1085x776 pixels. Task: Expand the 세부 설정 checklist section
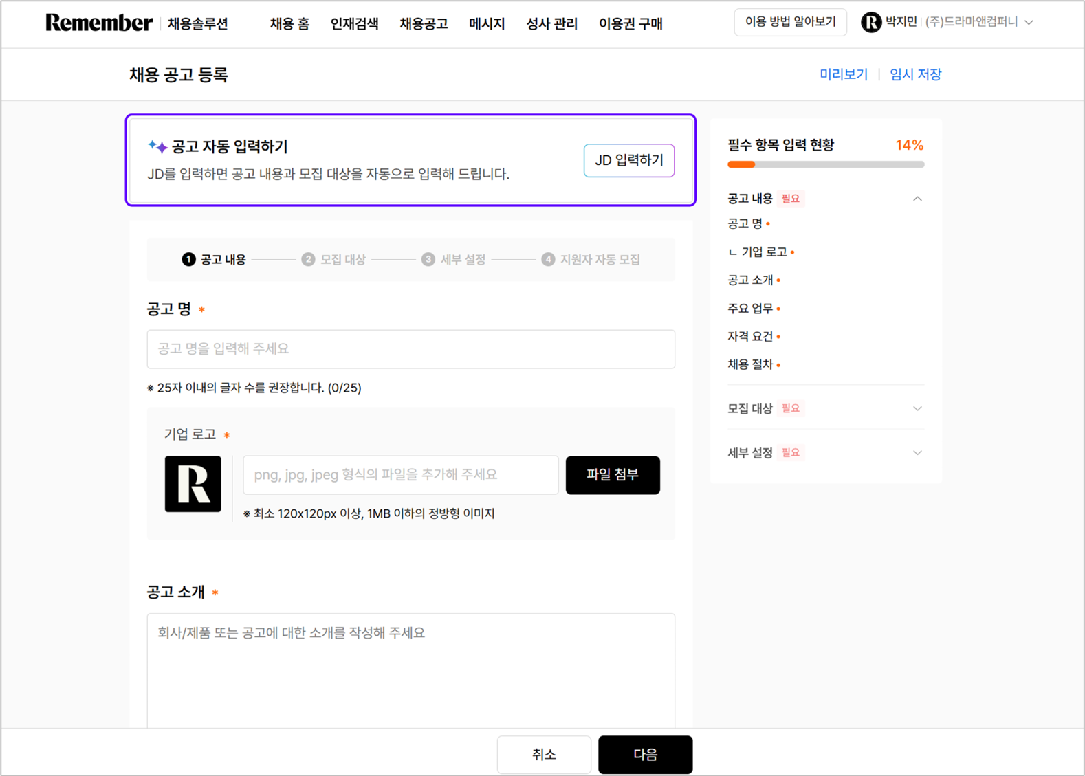[917, 453]
